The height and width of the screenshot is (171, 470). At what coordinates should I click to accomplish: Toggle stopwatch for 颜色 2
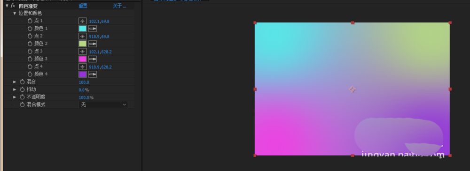(30, 44)
